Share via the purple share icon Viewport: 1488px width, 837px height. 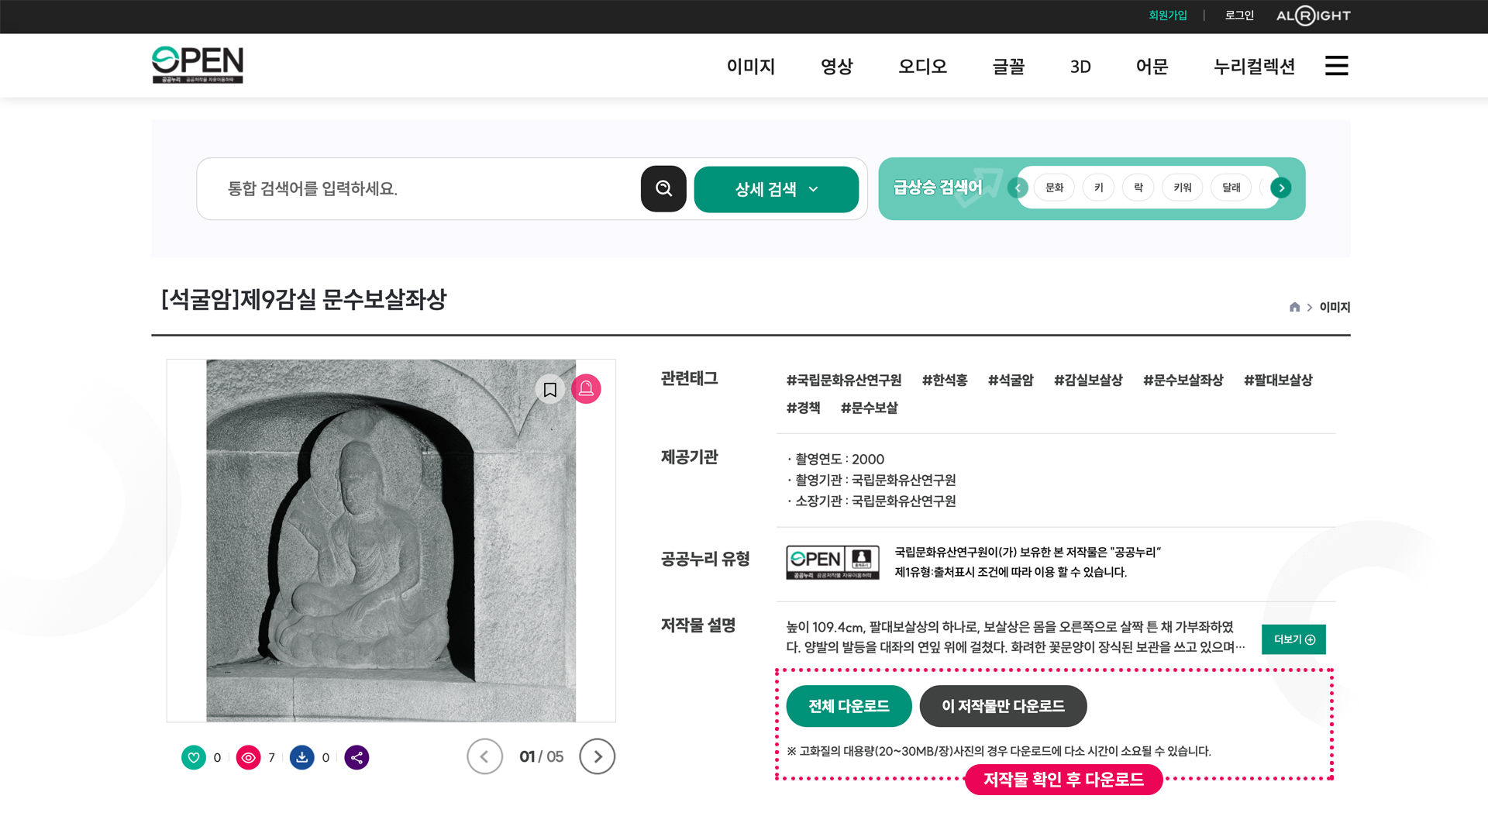point(356,757)
